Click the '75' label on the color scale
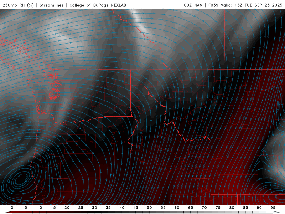 coord(218,208)
